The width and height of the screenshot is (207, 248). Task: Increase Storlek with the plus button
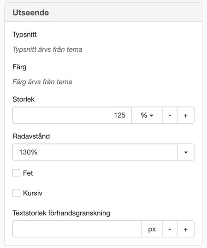pyautogui.click(x=186, y=115)
